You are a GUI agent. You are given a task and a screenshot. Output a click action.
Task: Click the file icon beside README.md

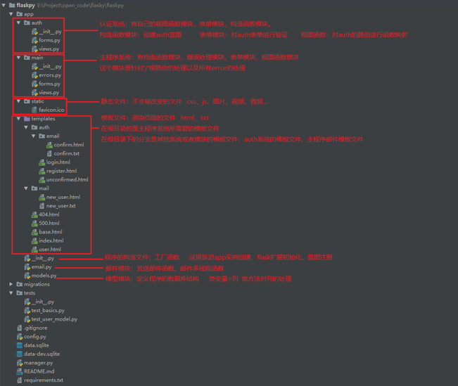[x=19, y=371]
